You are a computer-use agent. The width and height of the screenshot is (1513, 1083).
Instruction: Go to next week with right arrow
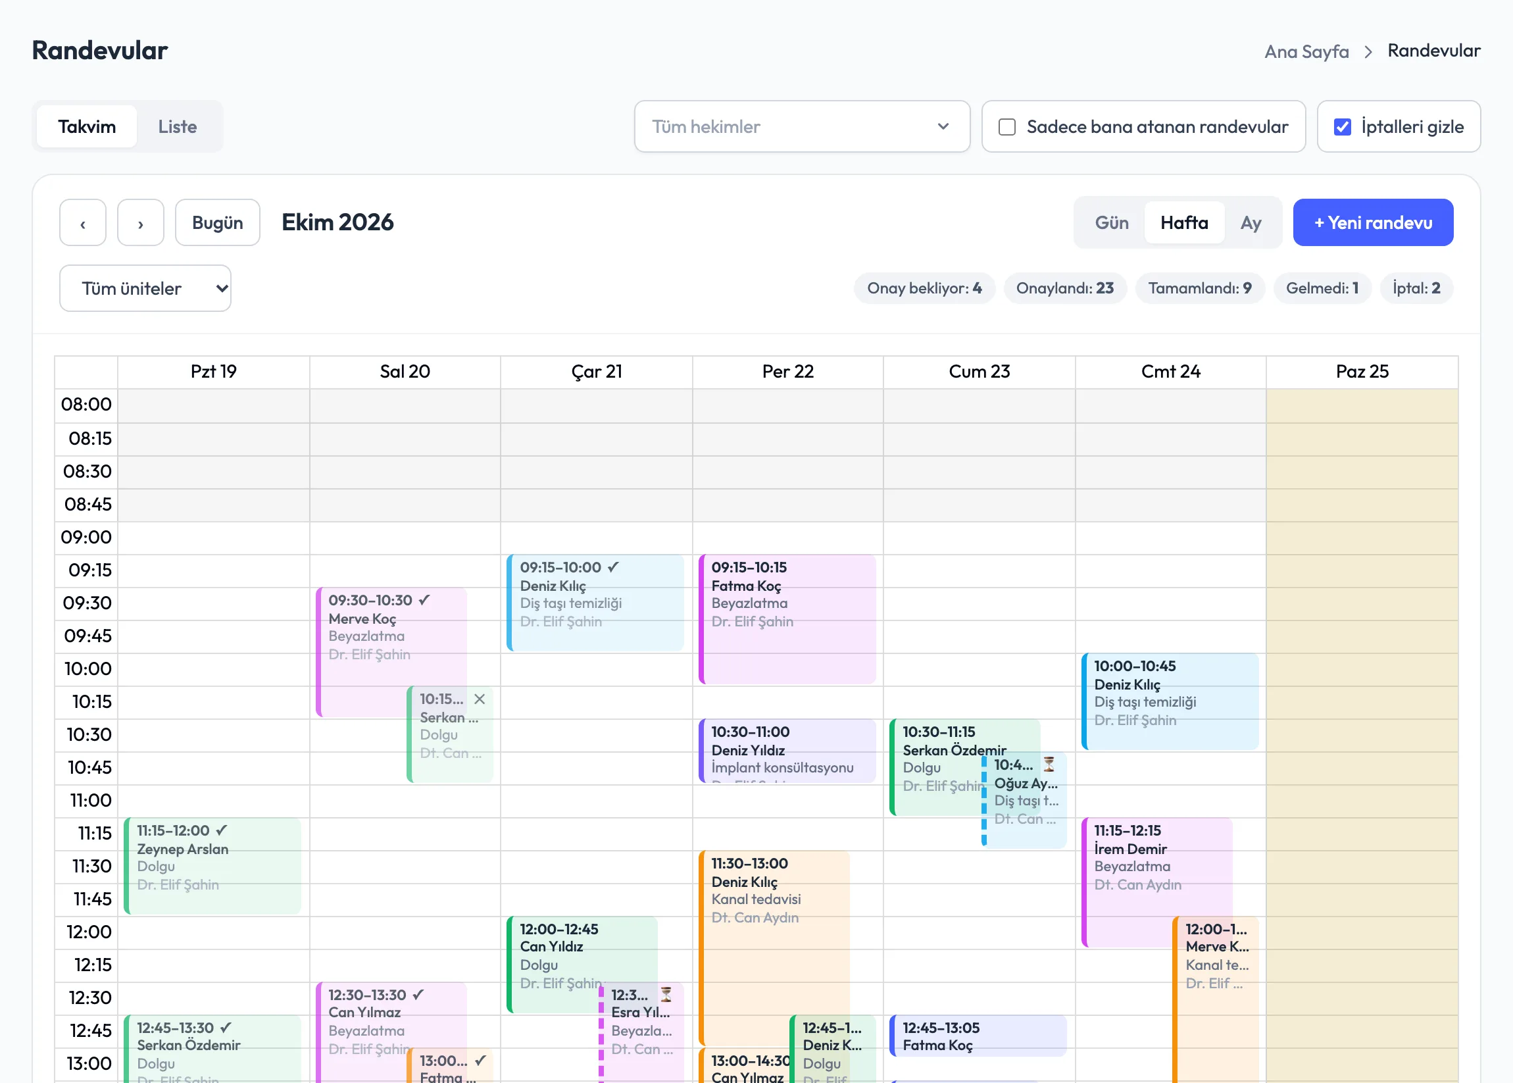[x=140, y=223]
